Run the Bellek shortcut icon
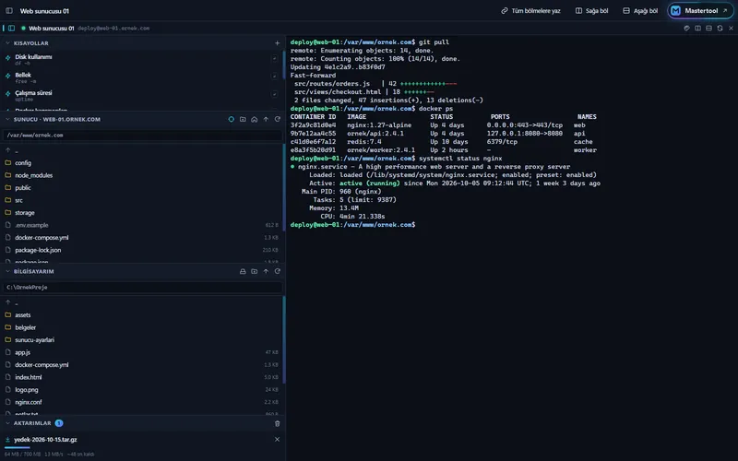The height and width of the screenshot is (461, 738). pyautogui.click(x=7, y=76)
